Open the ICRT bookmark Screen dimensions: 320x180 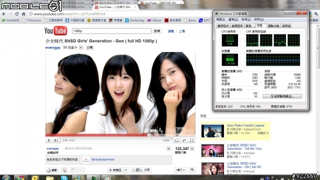click(204, 20)
